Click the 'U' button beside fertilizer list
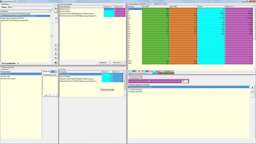Screen dimensions: 256x144 56,49
